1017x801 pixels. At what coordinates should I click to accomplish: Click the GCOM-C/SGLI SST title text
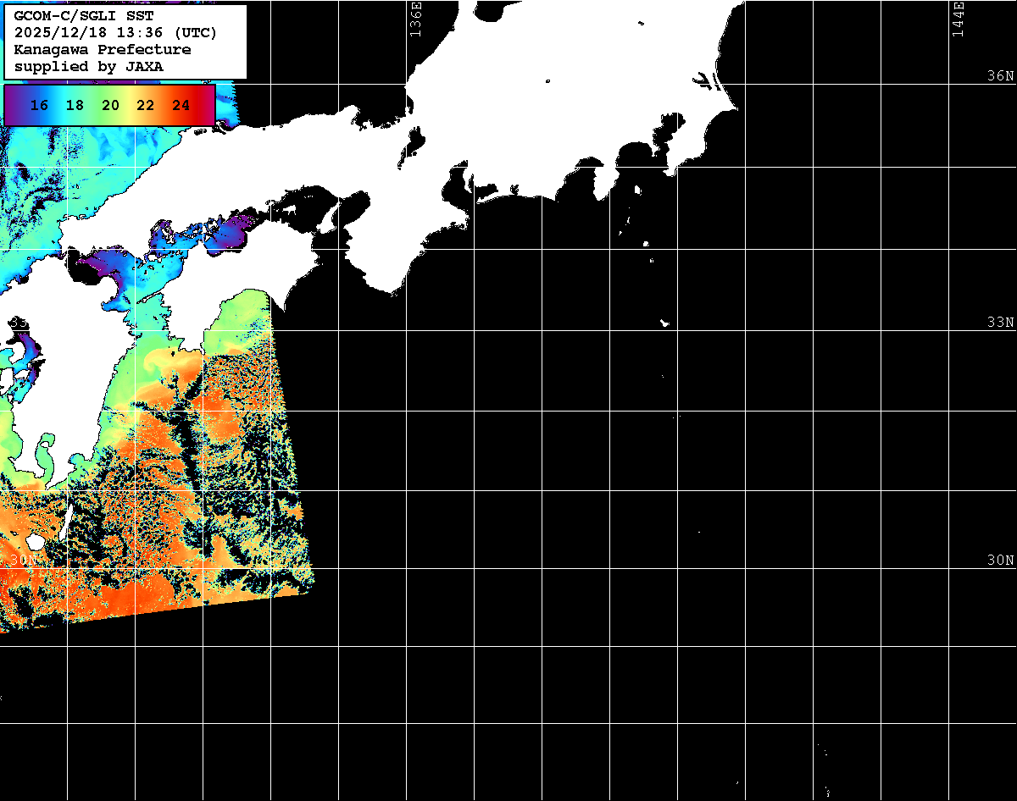(84, 16)
